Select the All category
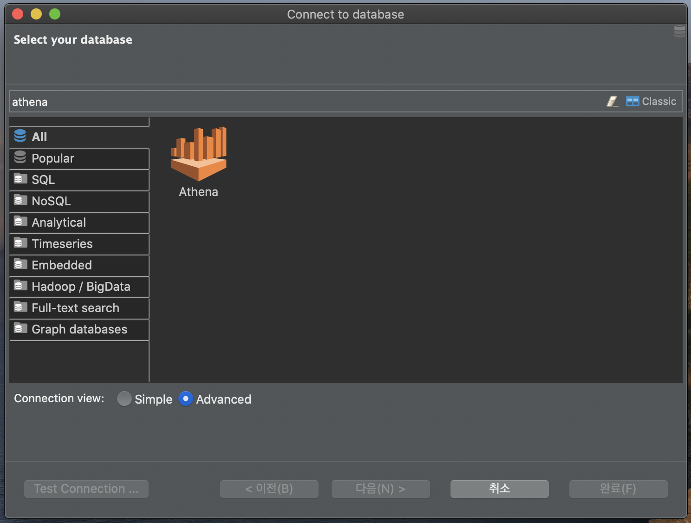 pos(79,137)
